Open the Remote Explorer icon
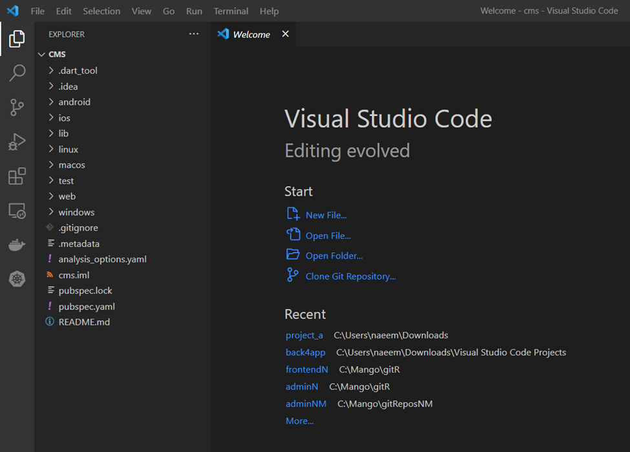This screenshot has width=630, height=452. tap(17, 211)
